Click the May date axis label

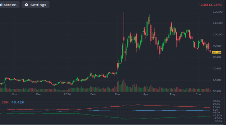(173, 94)
